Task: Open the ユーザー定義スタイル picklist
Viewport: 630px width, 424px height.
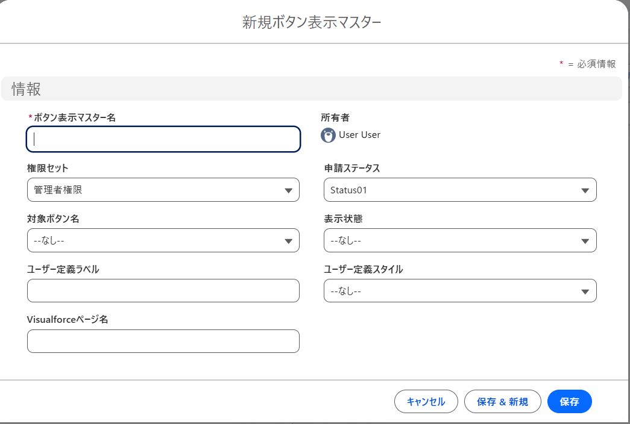Action: 460,290
